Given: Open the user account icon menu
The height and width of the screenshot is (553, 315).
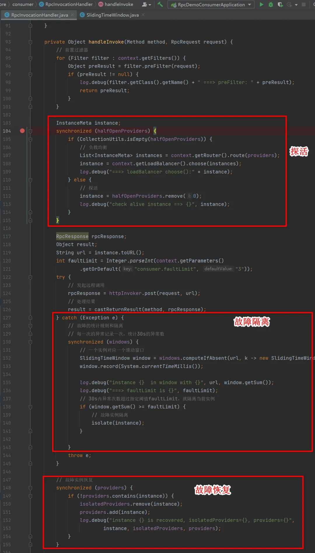Looking at the screenshot, I should click(x=146, y=4).
